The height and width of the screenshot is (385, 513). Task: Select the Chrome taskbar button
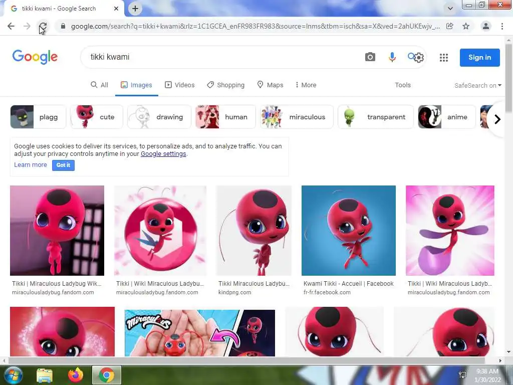pos(107,375)
